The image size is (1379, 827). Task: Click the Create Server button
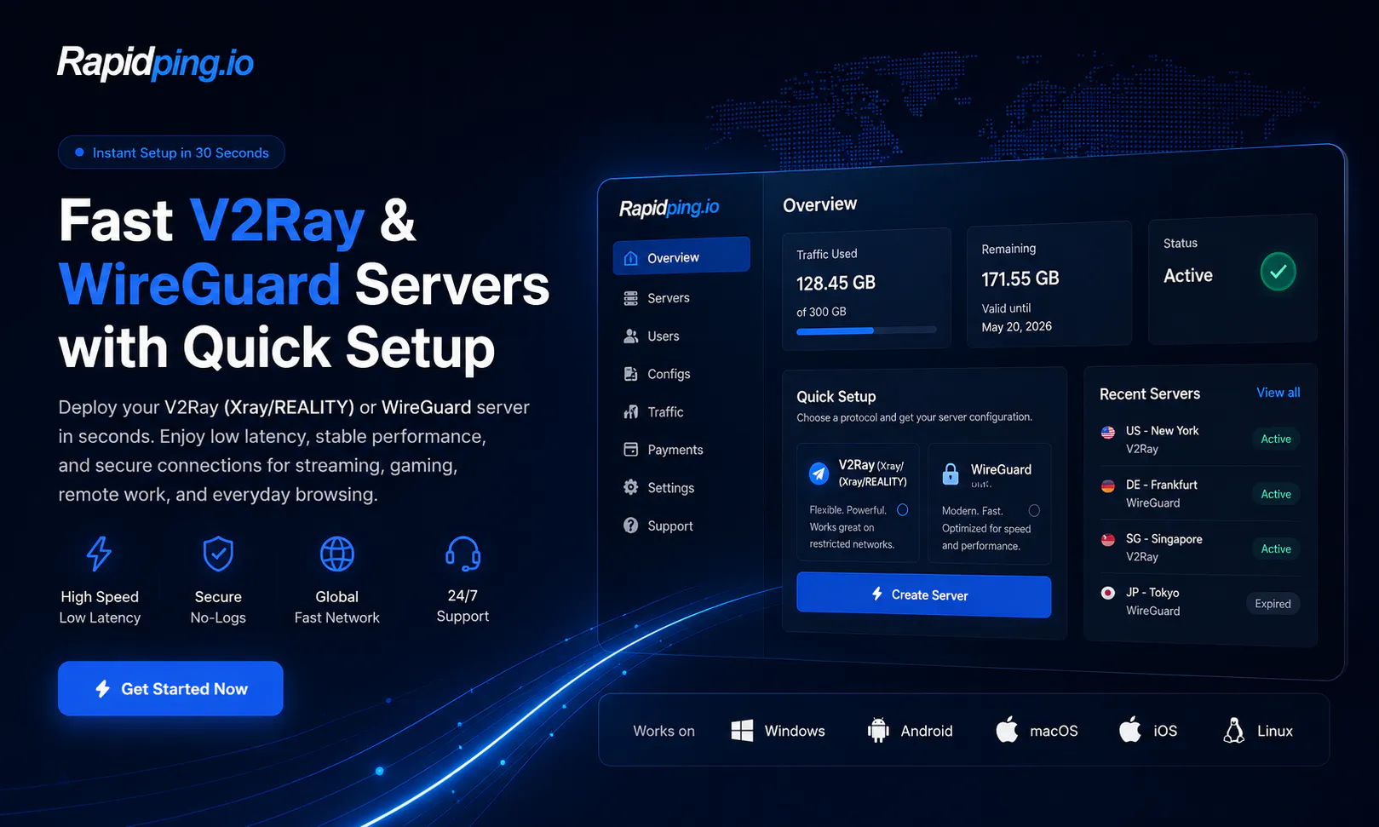click(923, 594)
